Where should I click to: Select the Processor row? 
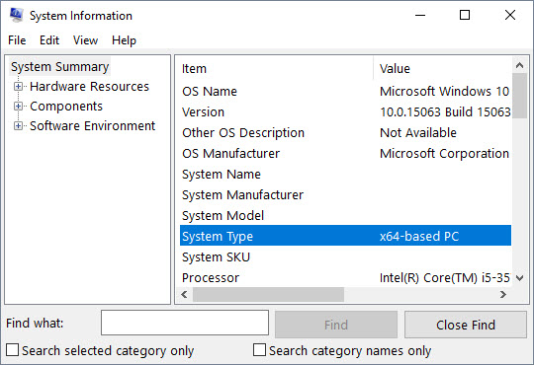[x=345, y=278]
